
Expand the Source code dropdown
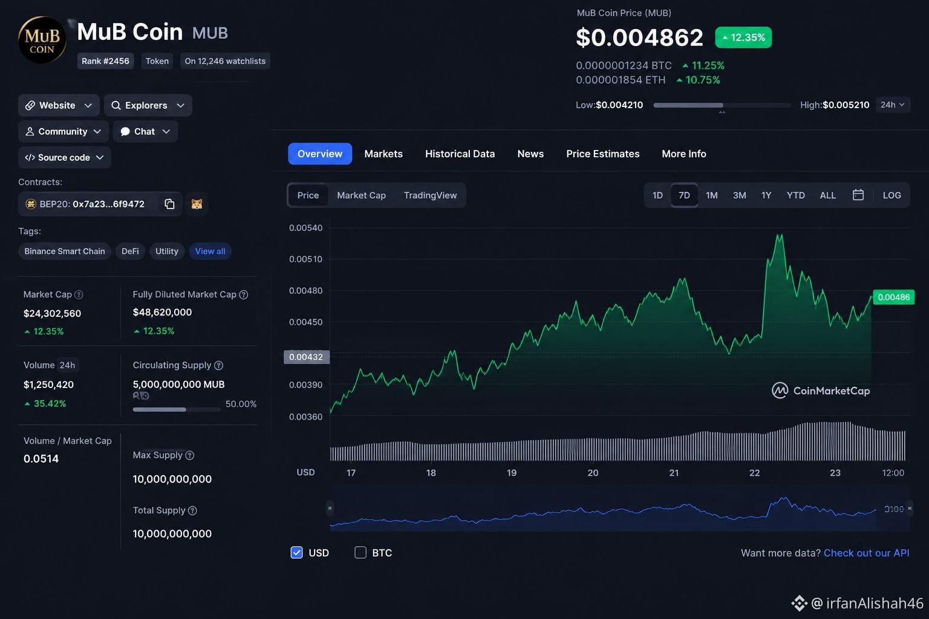(100, 157)
